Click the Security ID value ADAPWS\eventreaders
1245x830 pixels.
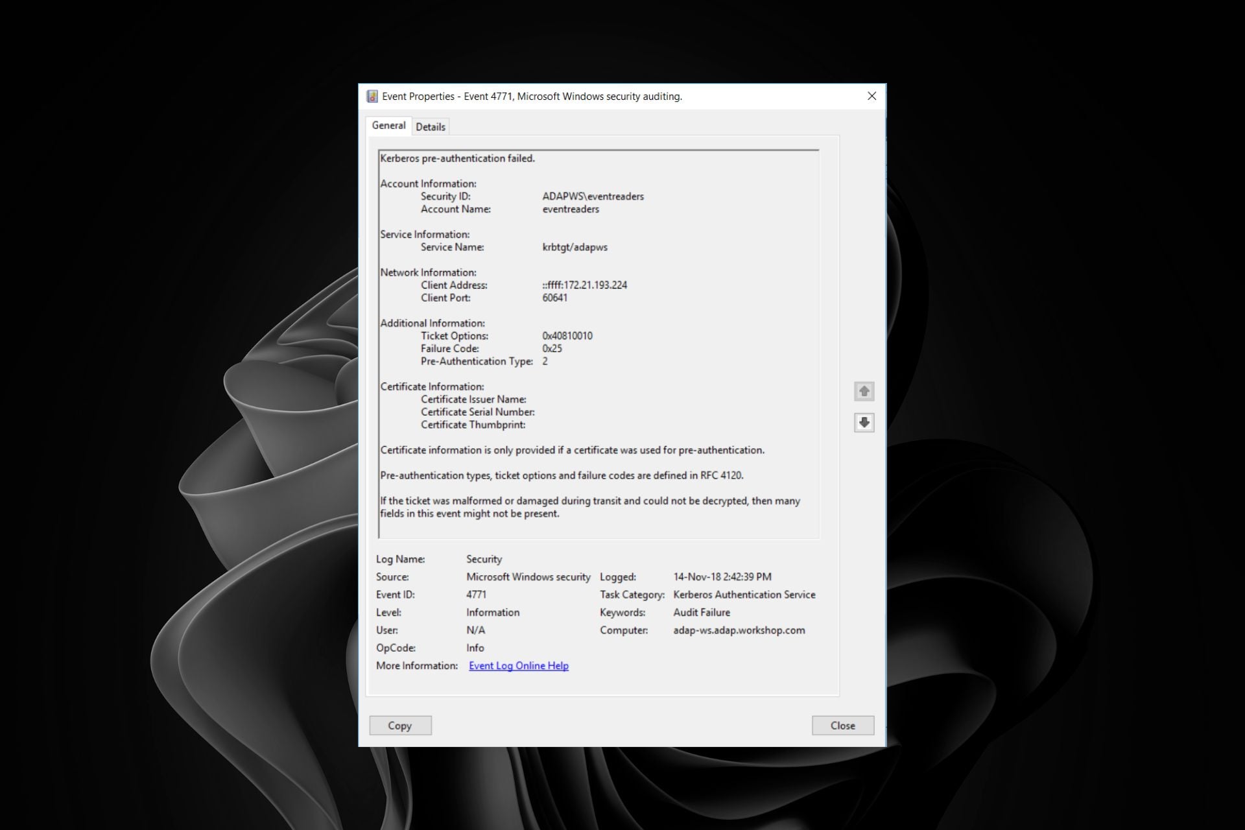[x=593, y=196]
